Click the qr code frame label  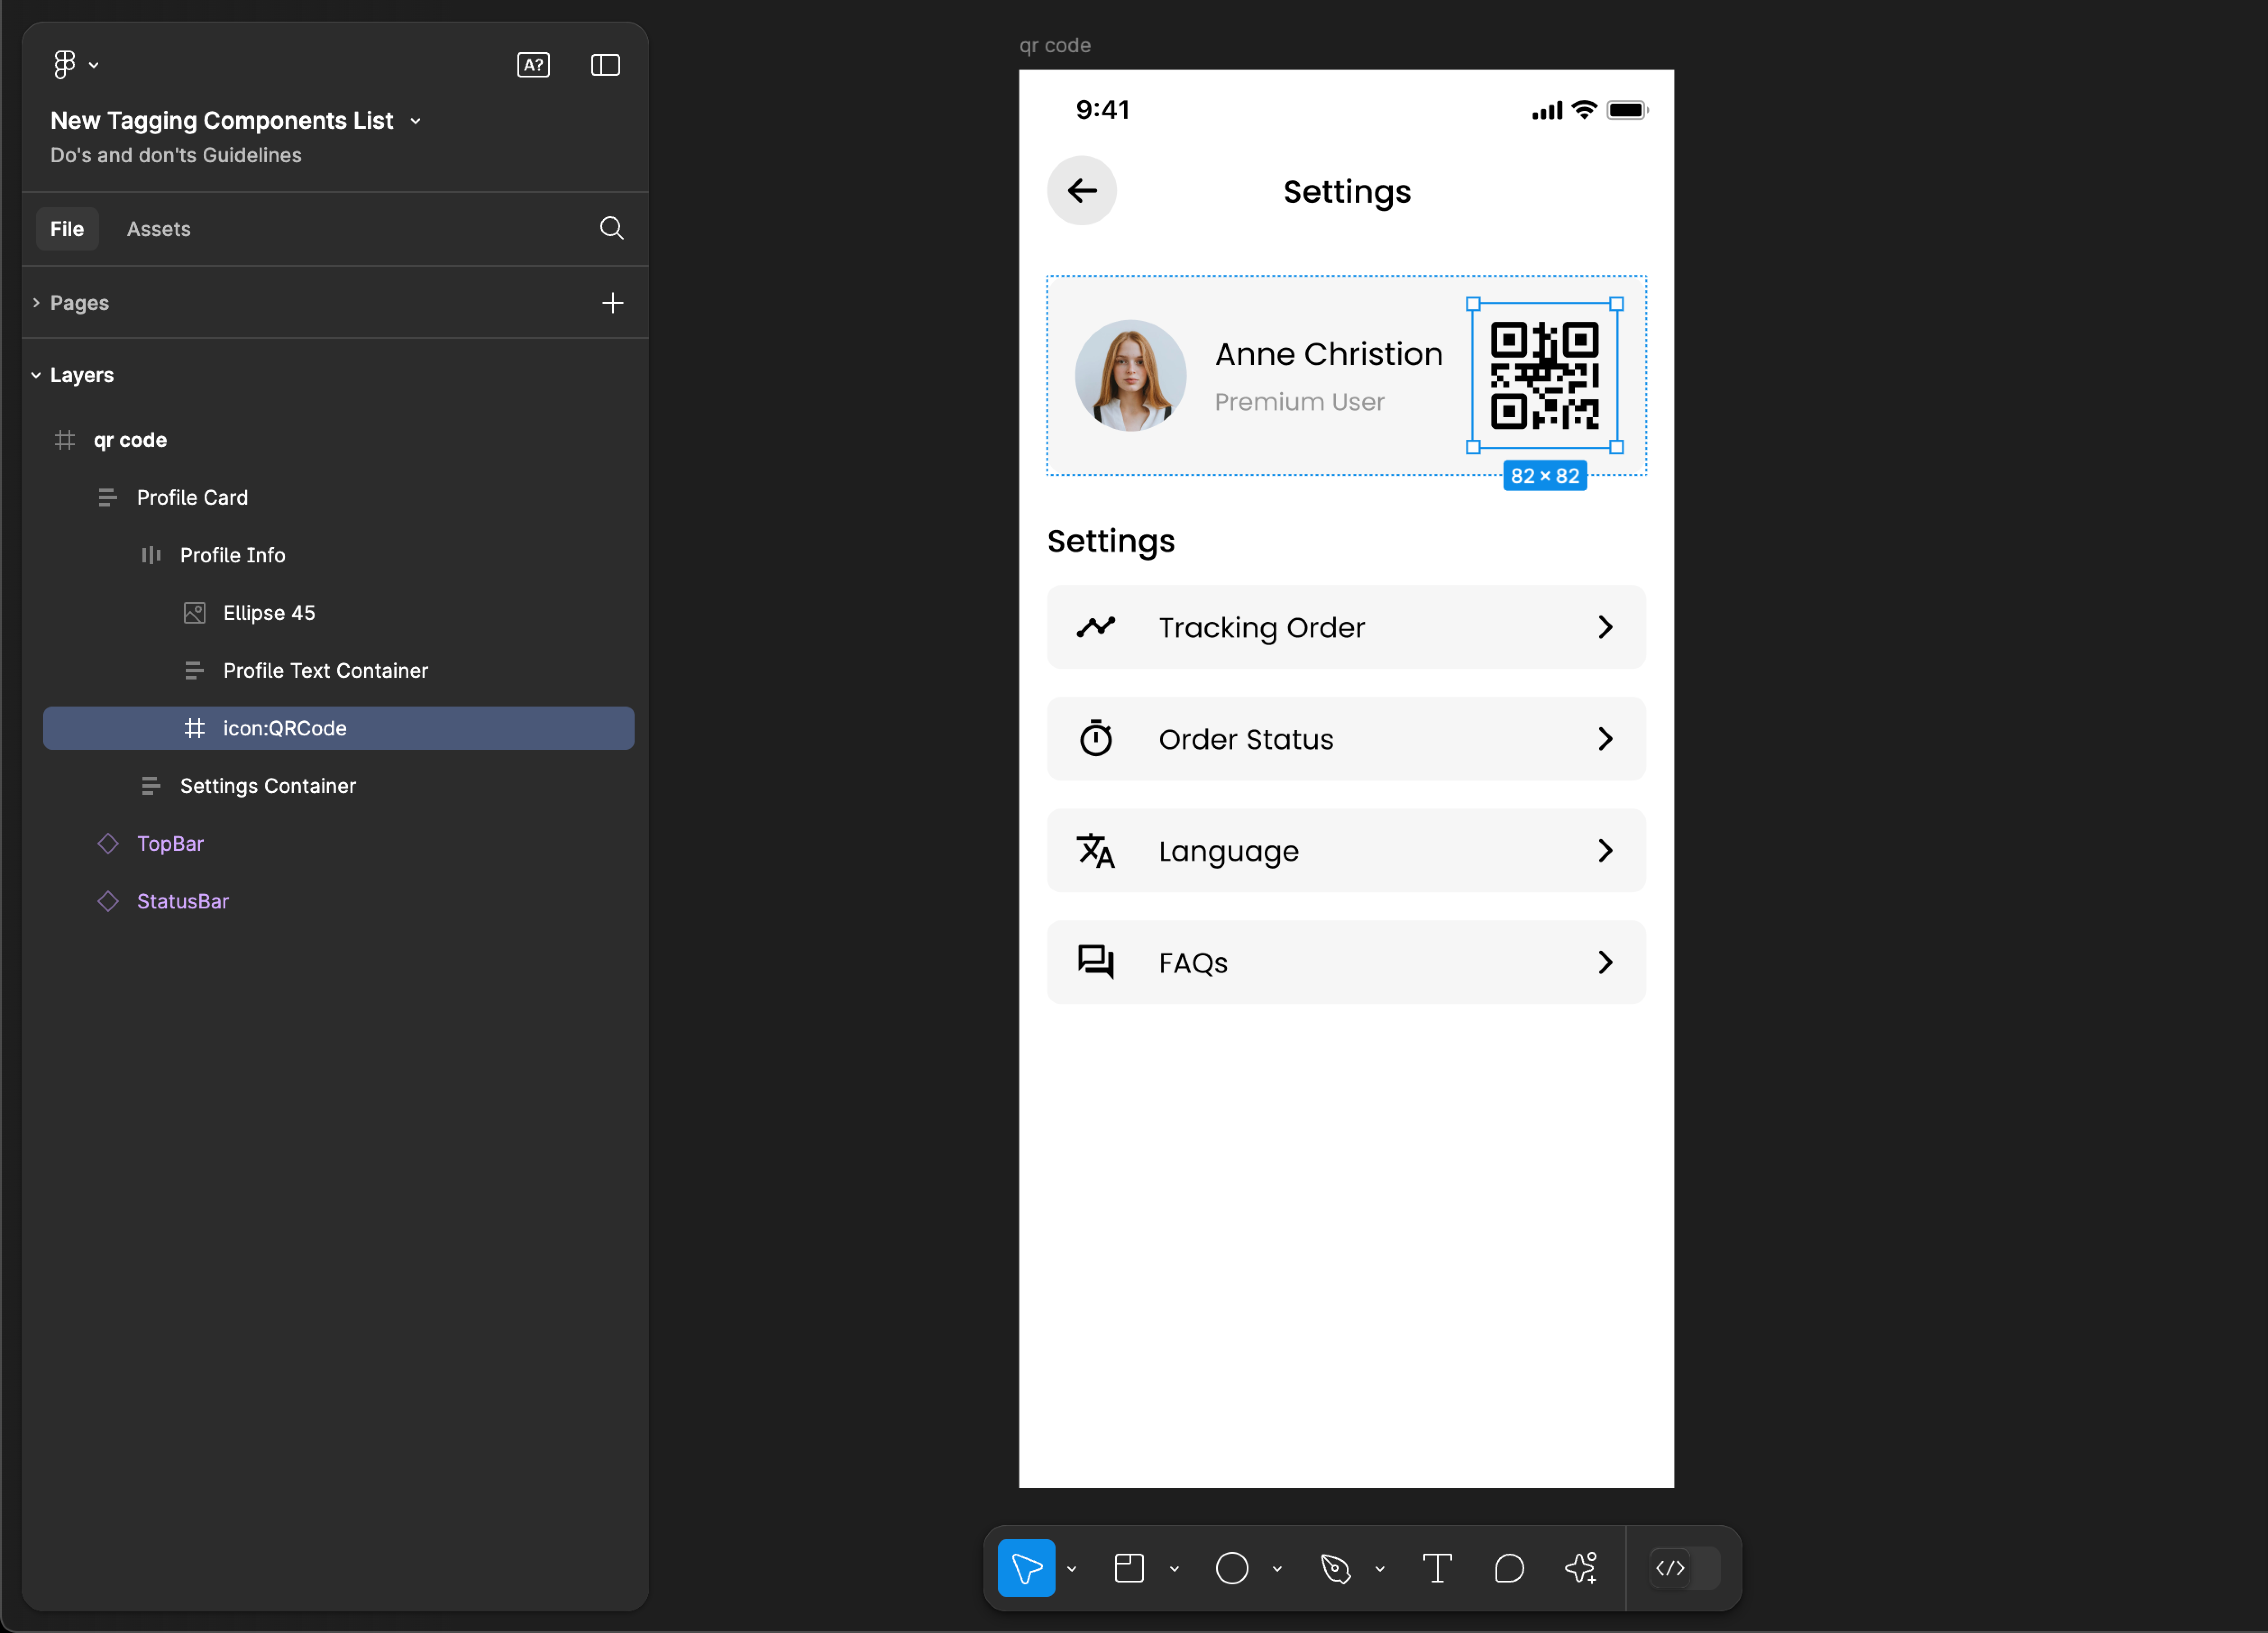tap(1055, 45)
